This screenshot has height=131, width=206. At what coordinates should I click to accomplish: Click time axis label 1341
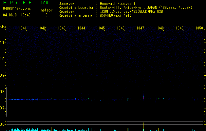(23, 28)
